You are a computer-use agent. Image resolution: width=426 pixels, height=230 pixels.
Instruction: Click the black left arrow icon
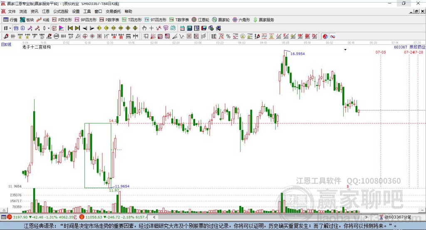pyautogui.click(x=85, y=28)
